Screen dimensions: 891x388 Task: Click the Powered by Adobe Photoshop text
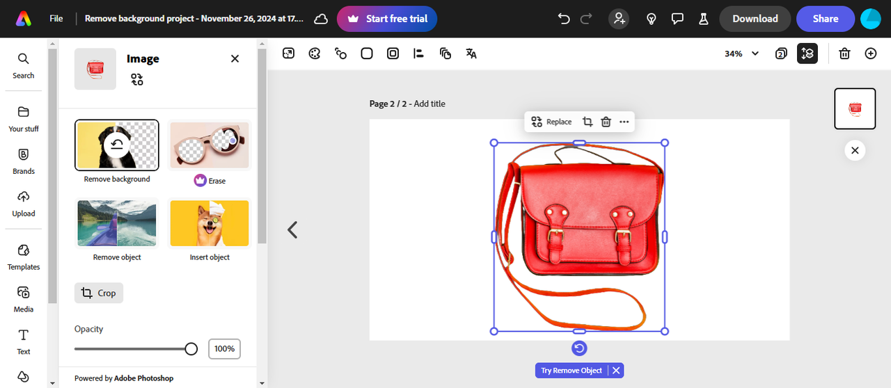tap(124, 378)
